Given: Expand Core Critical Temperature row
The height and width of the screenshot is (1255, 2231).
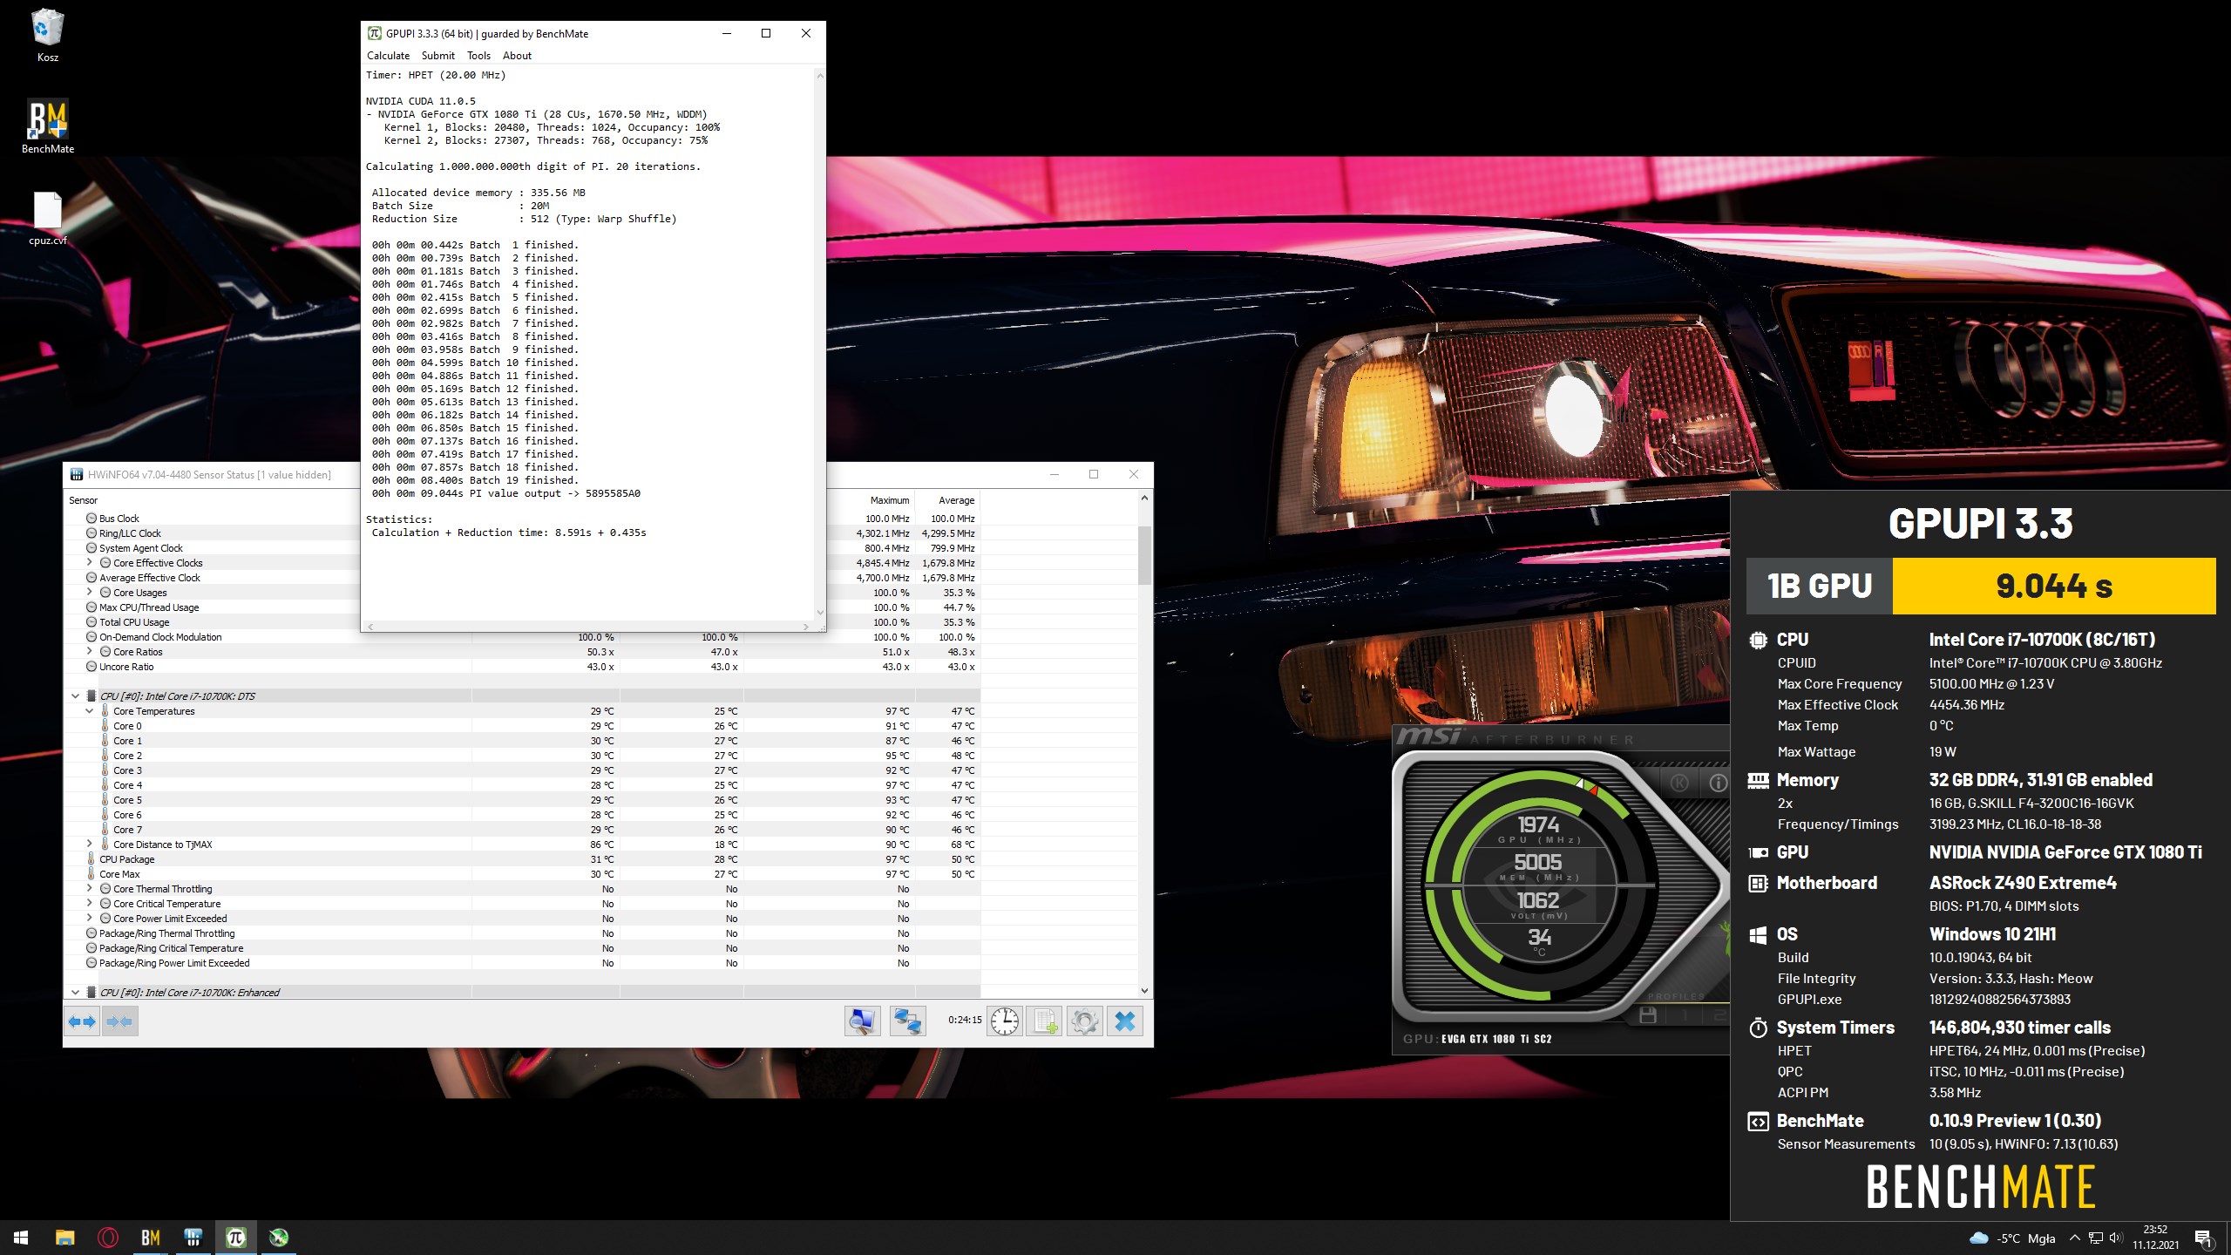Looking at the screenshot, I should [x=89, y=904].
